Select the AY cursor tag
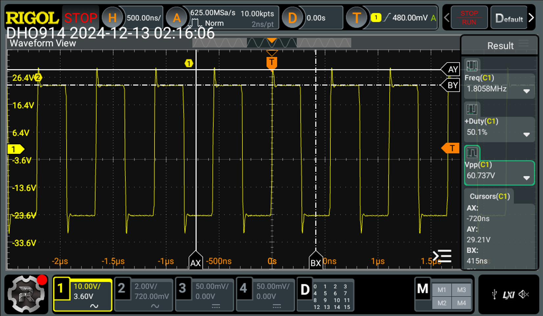The height and width of the screenshot is (316, 543). [x=450, y=69]
